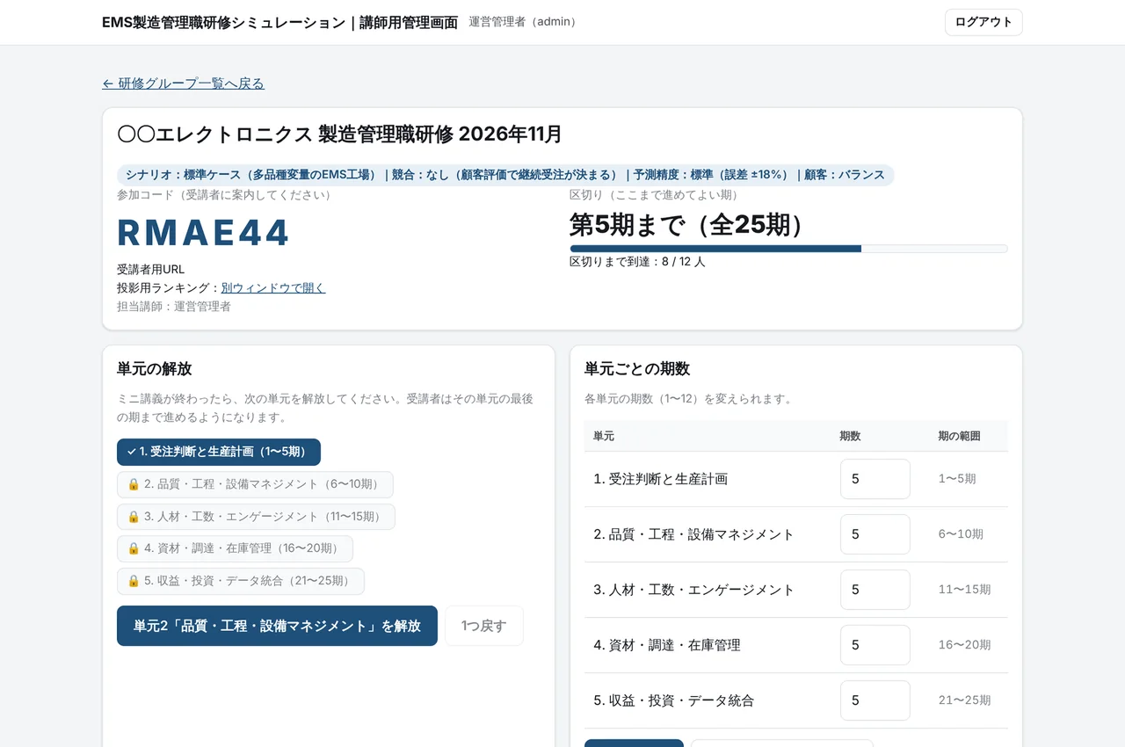
Task: Click range cell 11〜15期
Action: [x=964, y=590]
